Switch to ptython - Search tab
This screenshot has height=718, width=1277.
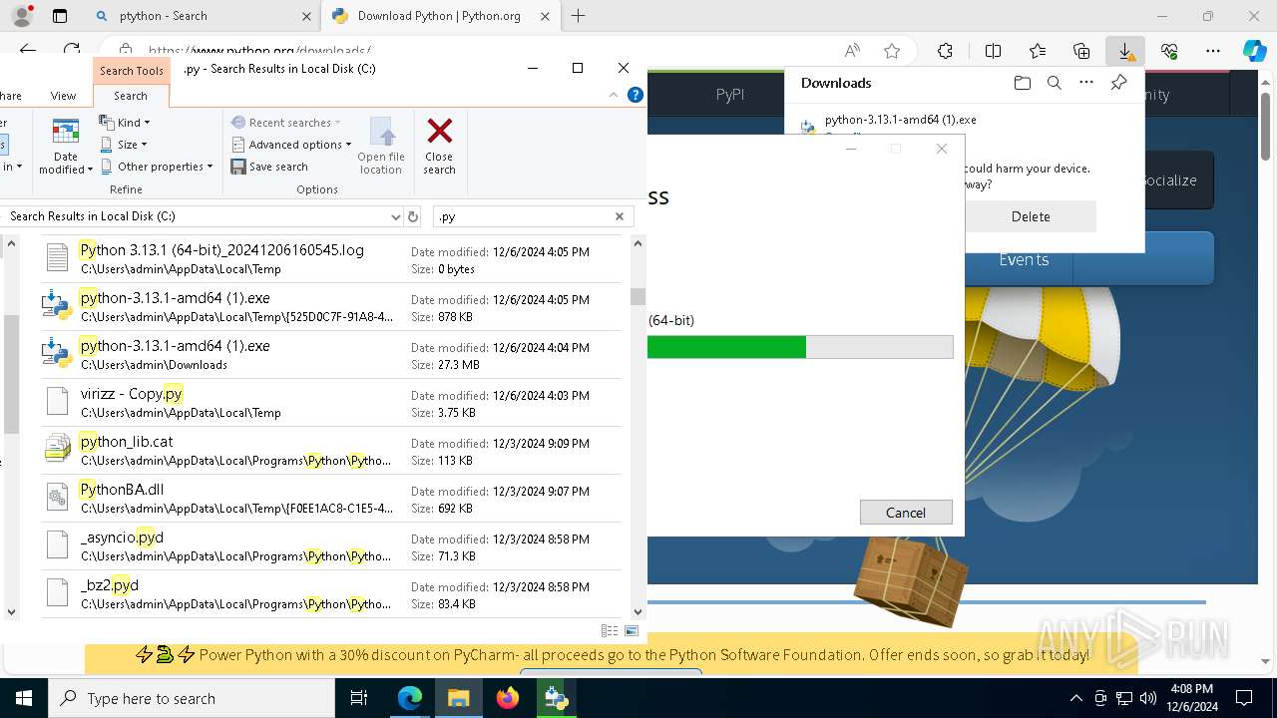click(205, 16)
